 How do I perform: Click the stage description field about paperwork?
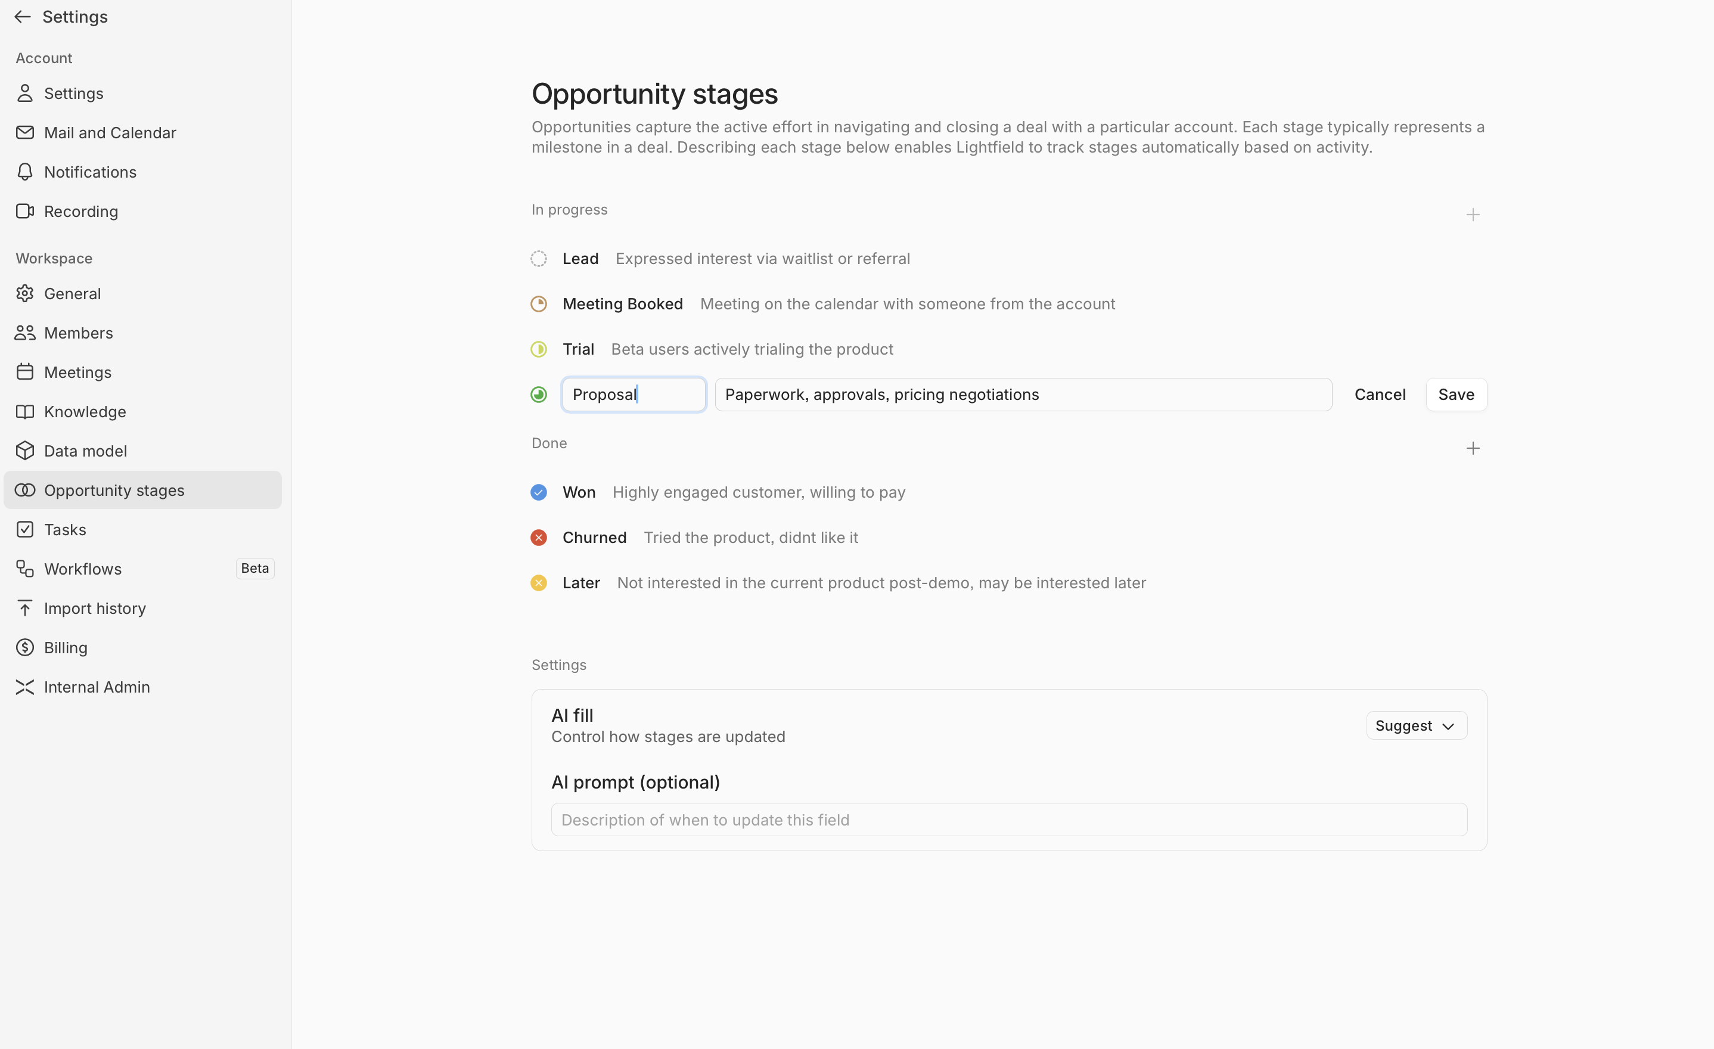click(x=1023, y=395)
